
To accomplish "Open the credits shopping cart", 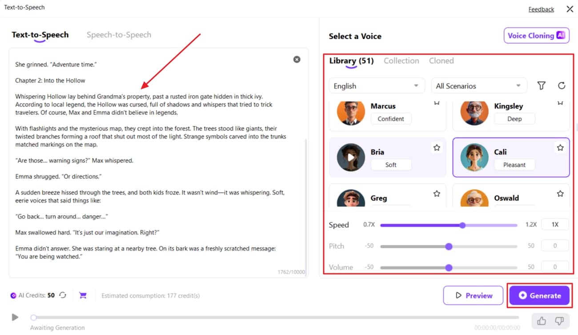I will click(83, 295).
